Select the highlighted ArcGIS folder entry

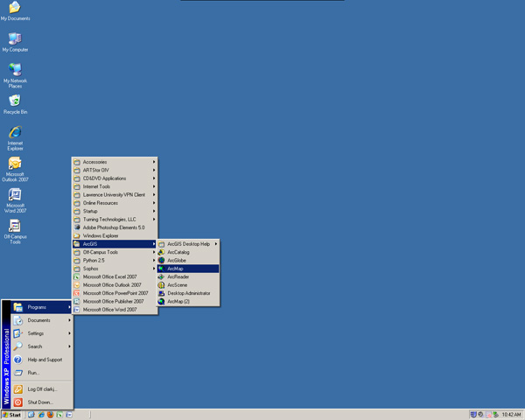(115, 244)
